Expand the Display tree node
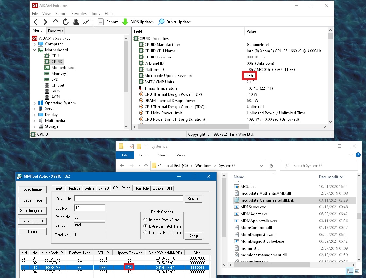This screenshot has width=366, height=278. coord(35,115)
